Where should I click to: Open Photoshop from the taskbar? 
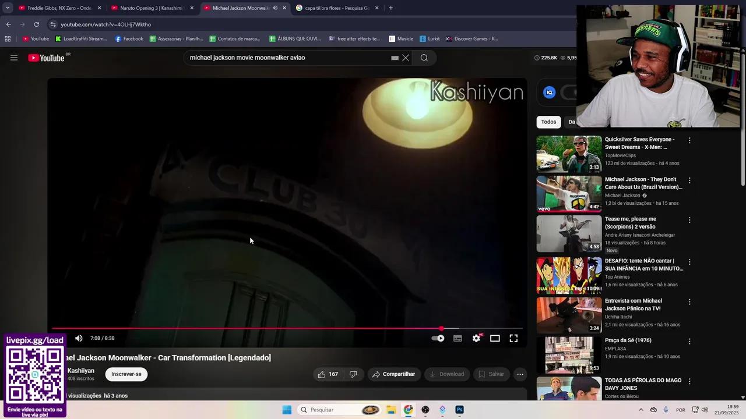coord(459,410)
